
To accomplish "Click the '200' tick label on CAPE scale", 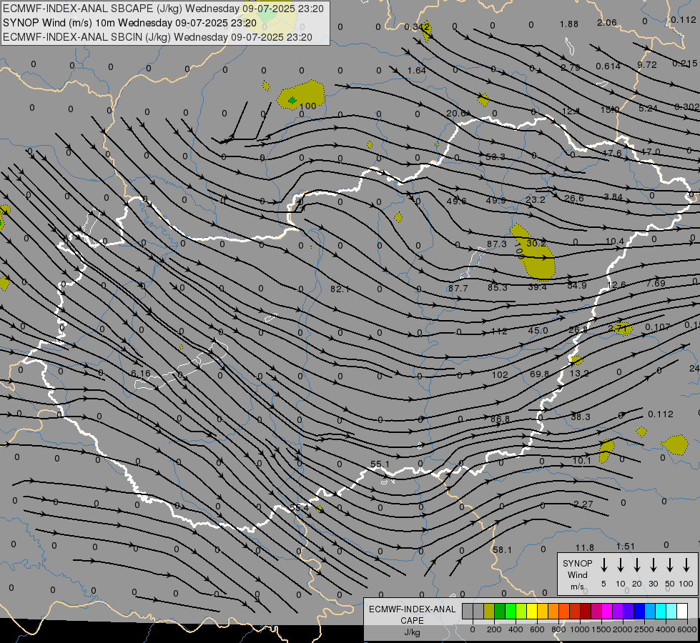I will 494,629.
